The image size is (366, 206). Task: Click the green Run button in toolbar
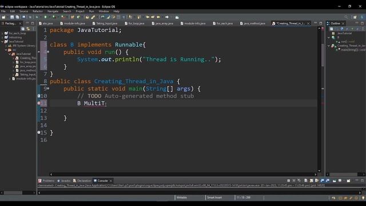46,17
